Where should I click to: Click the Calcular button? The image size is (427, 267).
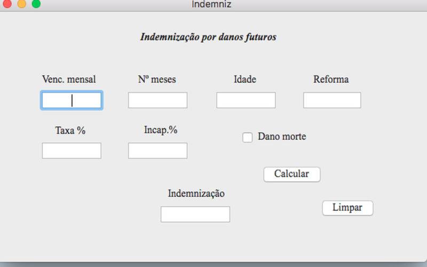[x=292, y=175]
